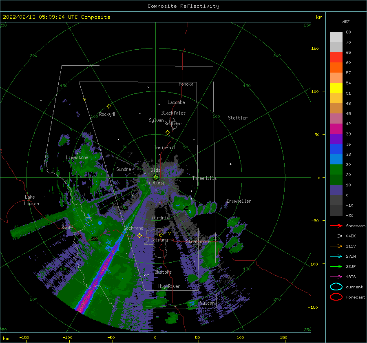Click the RockyMH label

point(108,114)
